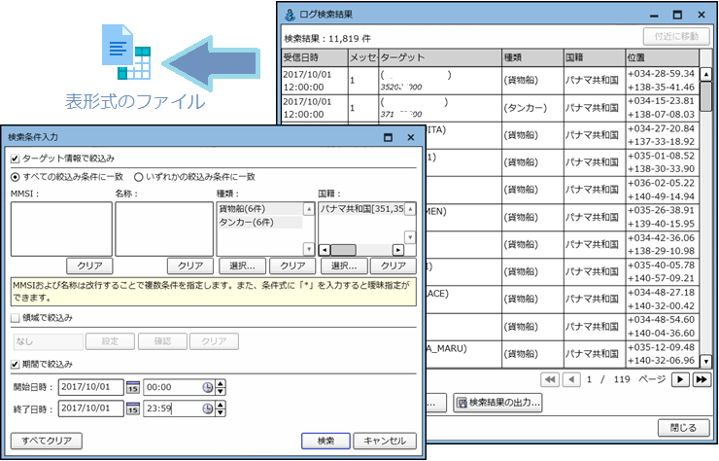Sort by 種類 column header
This screenshot has width=719, height=461.
(532, 57)
